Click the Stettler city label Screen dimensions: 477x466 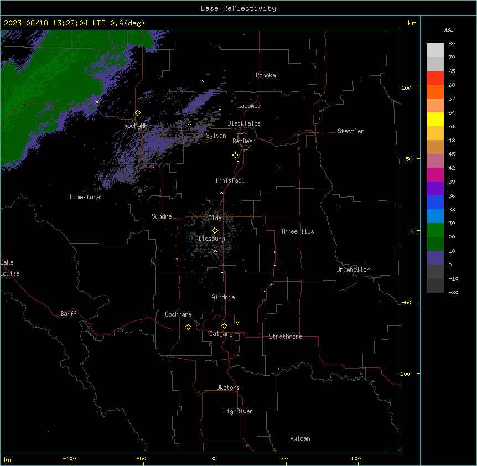351,131
